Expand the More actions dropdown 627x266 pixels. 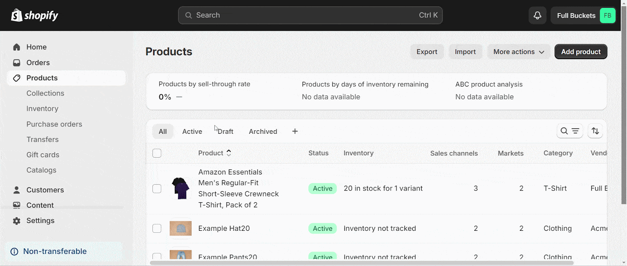point(519,52)
